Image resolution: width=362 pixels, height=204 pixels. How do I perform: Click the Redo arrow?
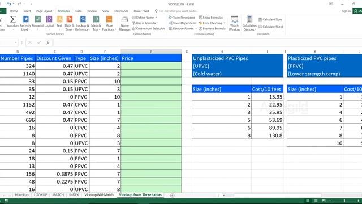[x=19, y=4]
